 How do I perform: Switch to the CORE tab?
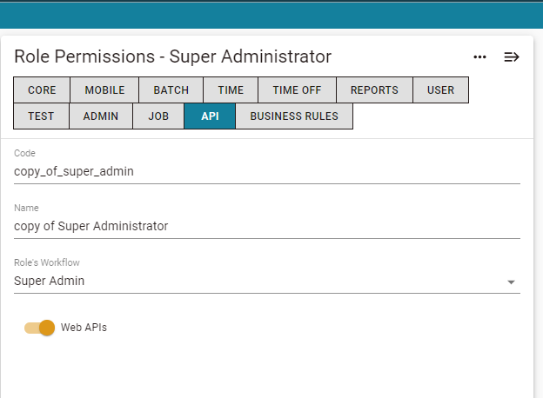pyautogui.click(x=42, y=90)
